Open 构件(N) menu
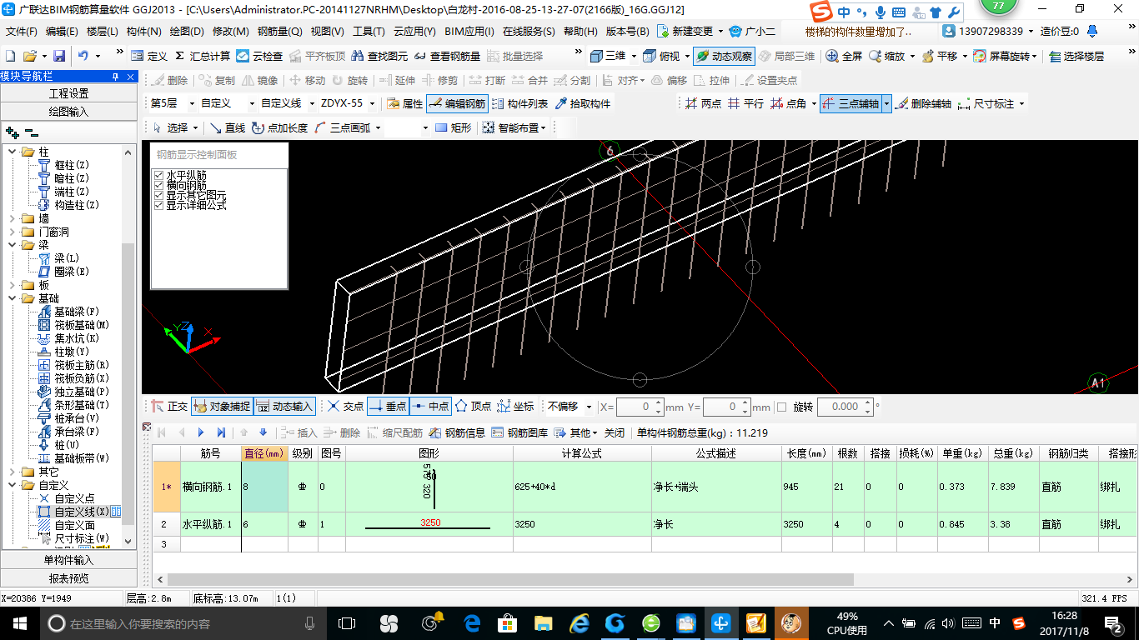 click(143, 32)
